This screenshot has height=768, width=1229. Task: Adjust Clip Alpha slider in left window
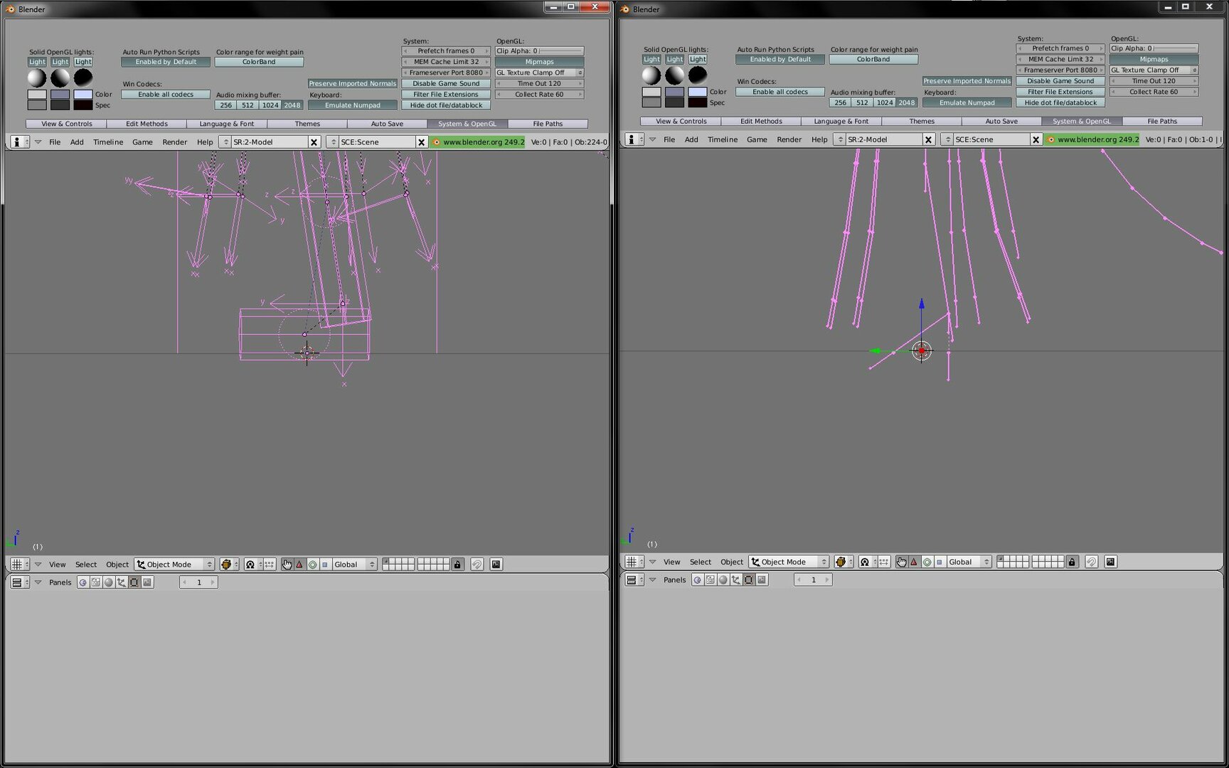(x=539, y=50)
